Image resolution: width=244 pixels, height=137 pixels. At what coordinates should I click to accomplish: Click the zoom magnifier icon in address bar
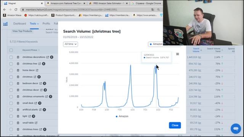(x=159, y=10)
